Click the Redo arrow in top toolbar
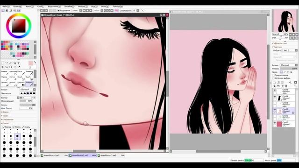Image resolution: width=299 pixels, height=168 pixels. point(46,11)
